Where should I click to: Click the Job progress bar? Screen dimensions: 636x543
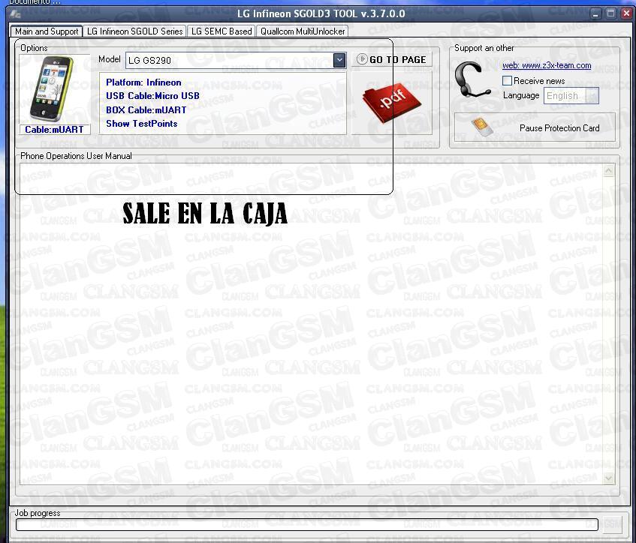pyautogui.click(x=307, y=524)
